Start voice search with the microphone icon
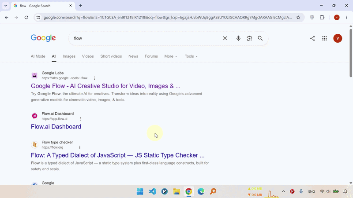Image resolution: width=353 pixels, height=198 pixels. point(238,38)
